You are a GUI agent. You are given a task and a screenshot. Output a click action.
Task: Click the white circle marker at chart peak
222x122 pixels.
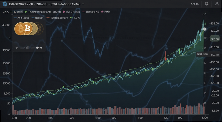205,29
